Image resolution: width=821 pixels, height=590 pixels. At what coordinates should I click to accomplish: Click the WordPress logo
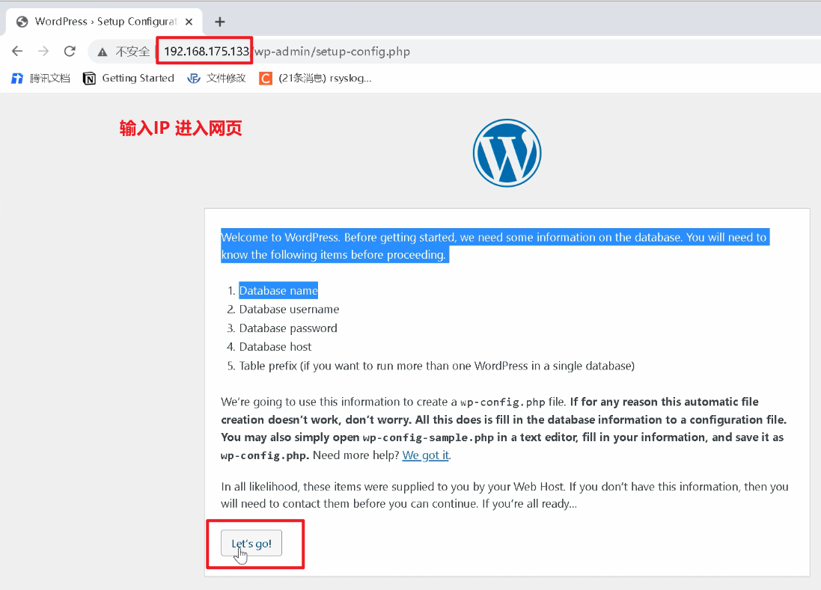507,153
